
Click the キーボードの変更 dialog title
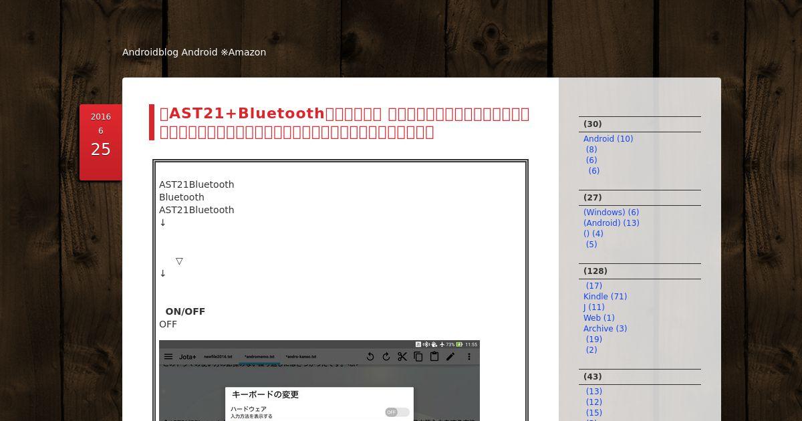point(265,395)
